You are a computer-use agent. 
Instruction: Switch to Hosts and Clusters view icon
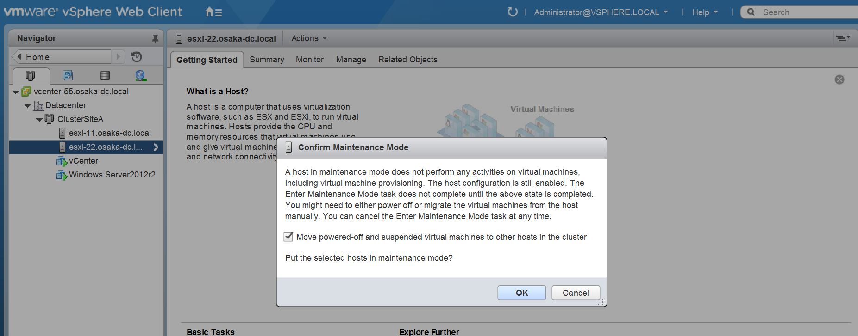tap(31, 75)
